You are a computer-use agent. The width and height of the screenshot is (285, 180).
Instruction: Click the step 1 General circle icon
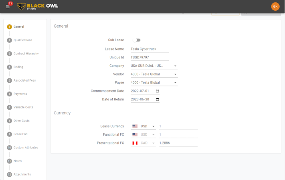tap(10, 27)
